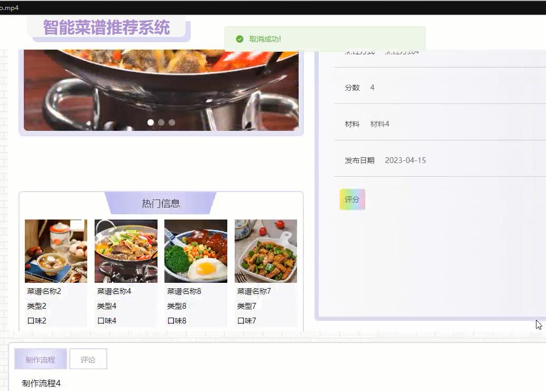Click the 热门信息 section heading
Screen dimensions: 546x391
tap(161, 203)
